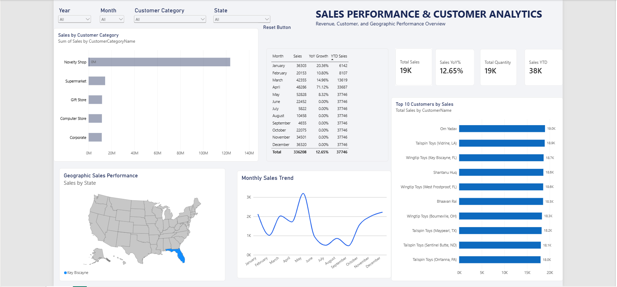Select the Shantanu Huq bar
The width and height of the screenshot is (617, 287).
click(x=501, y=172)
